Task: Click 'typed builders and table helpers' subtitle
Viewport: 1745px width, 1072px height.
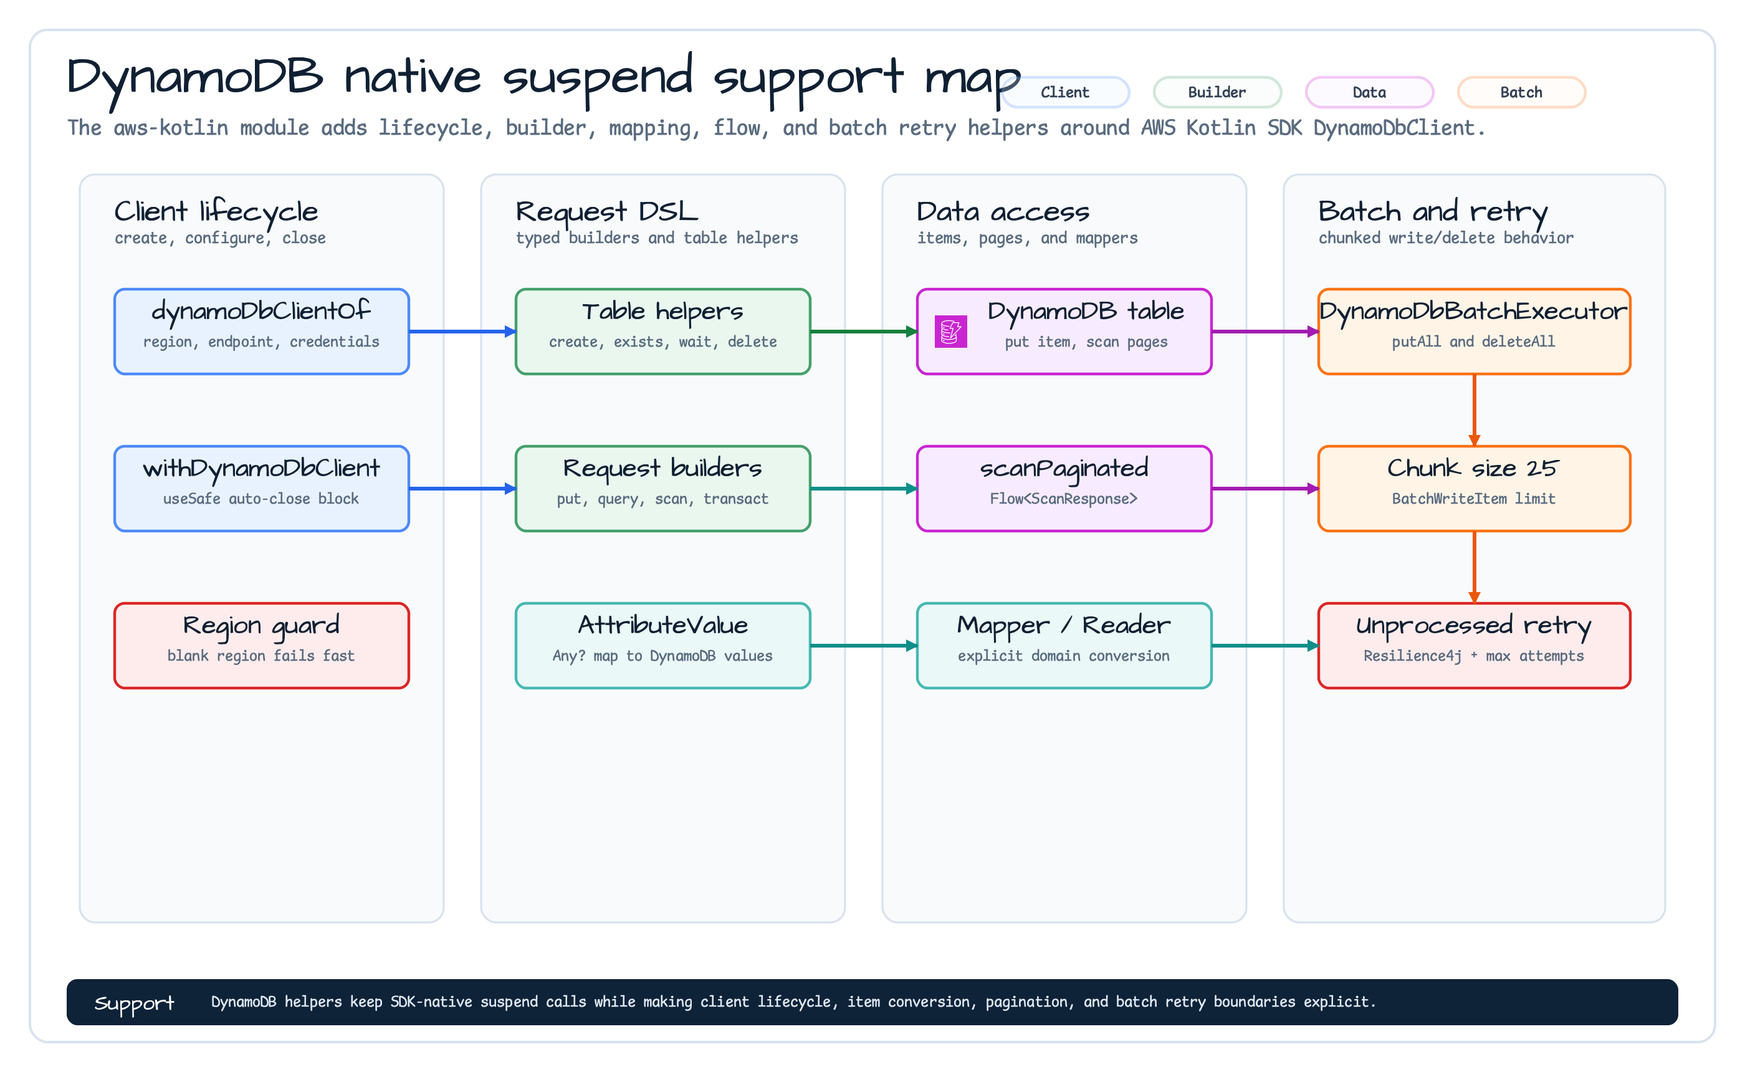Action: pos(657,238)
